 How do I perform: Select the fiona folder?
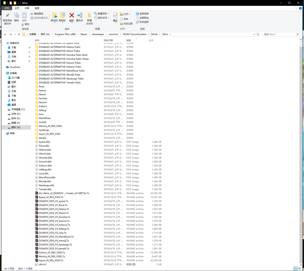pyautogui.click(x=41, y=87)
